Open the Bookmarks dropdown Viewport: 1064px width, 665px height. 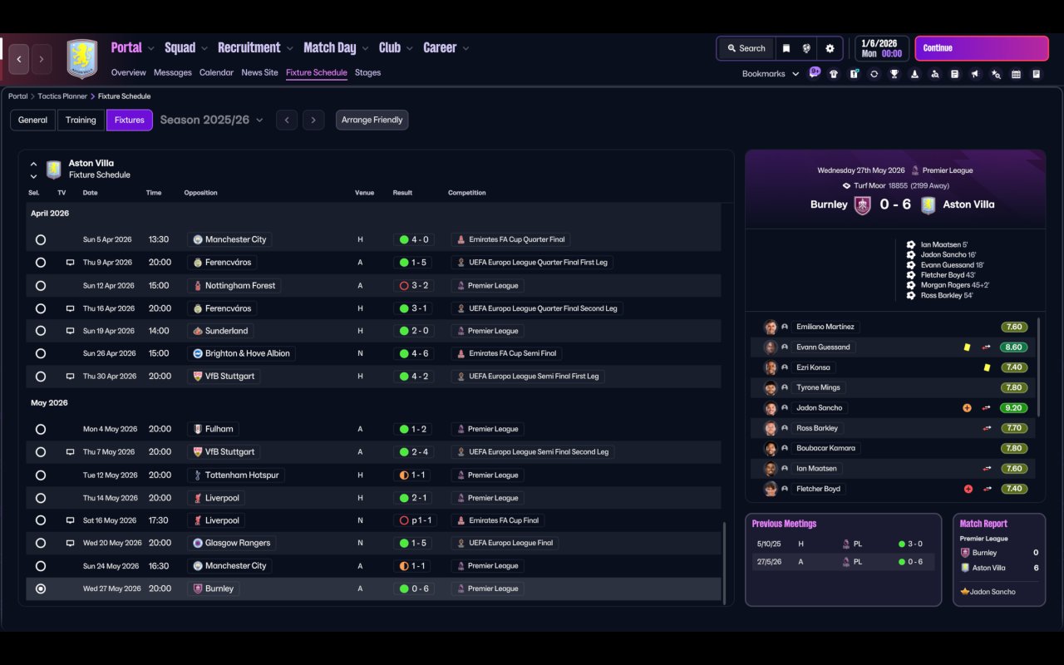pos(771,74)
